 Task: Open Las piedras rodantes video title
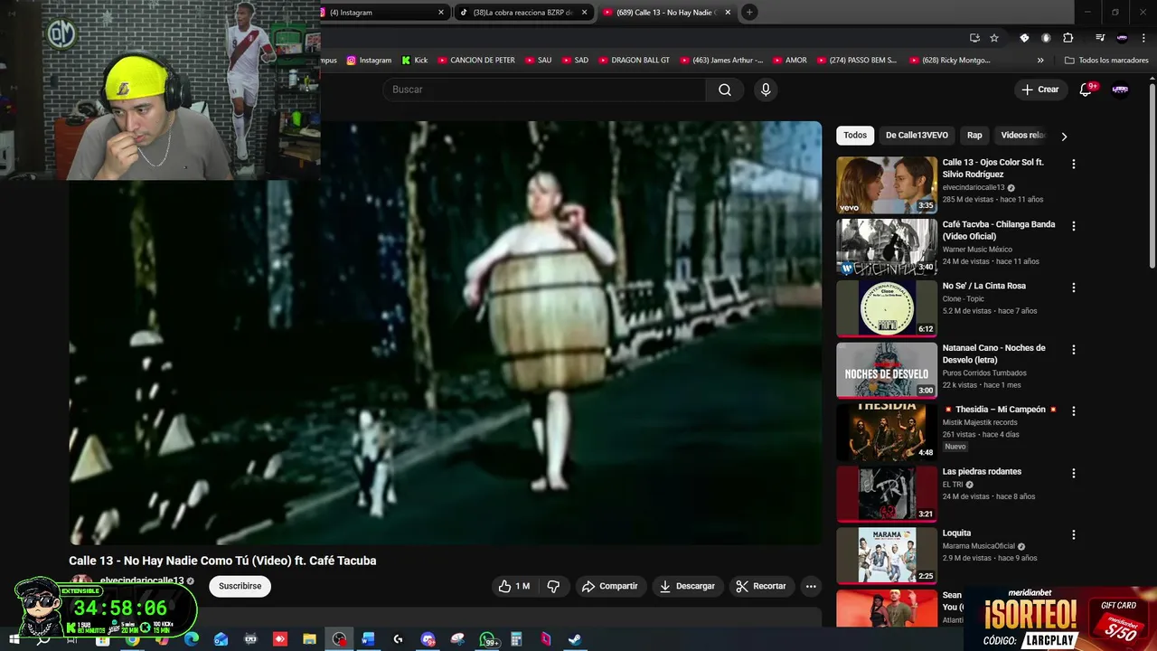tap(982, 472)
